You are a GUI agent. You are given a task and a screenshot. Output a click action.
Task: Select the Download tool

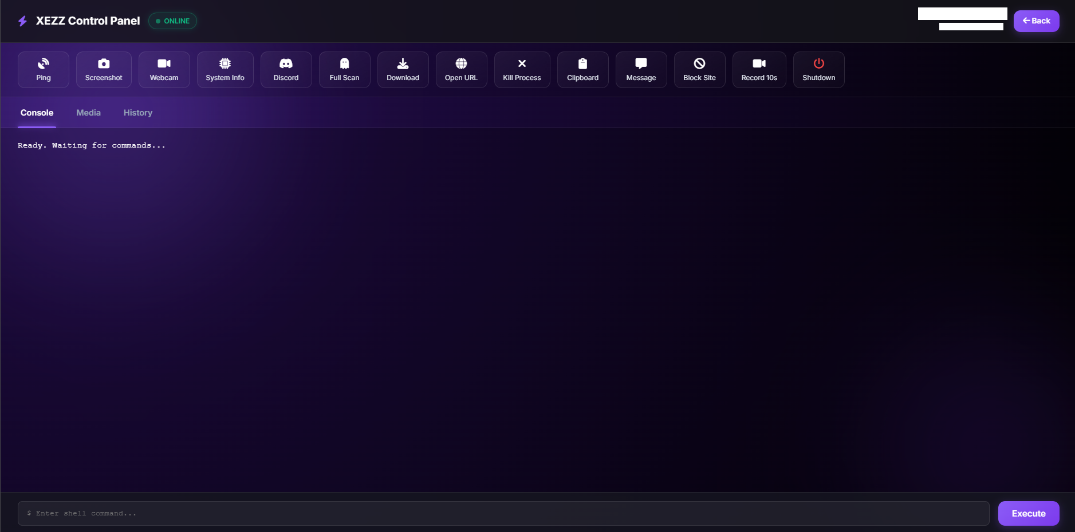pyautogui.click(x=403, y=69)
